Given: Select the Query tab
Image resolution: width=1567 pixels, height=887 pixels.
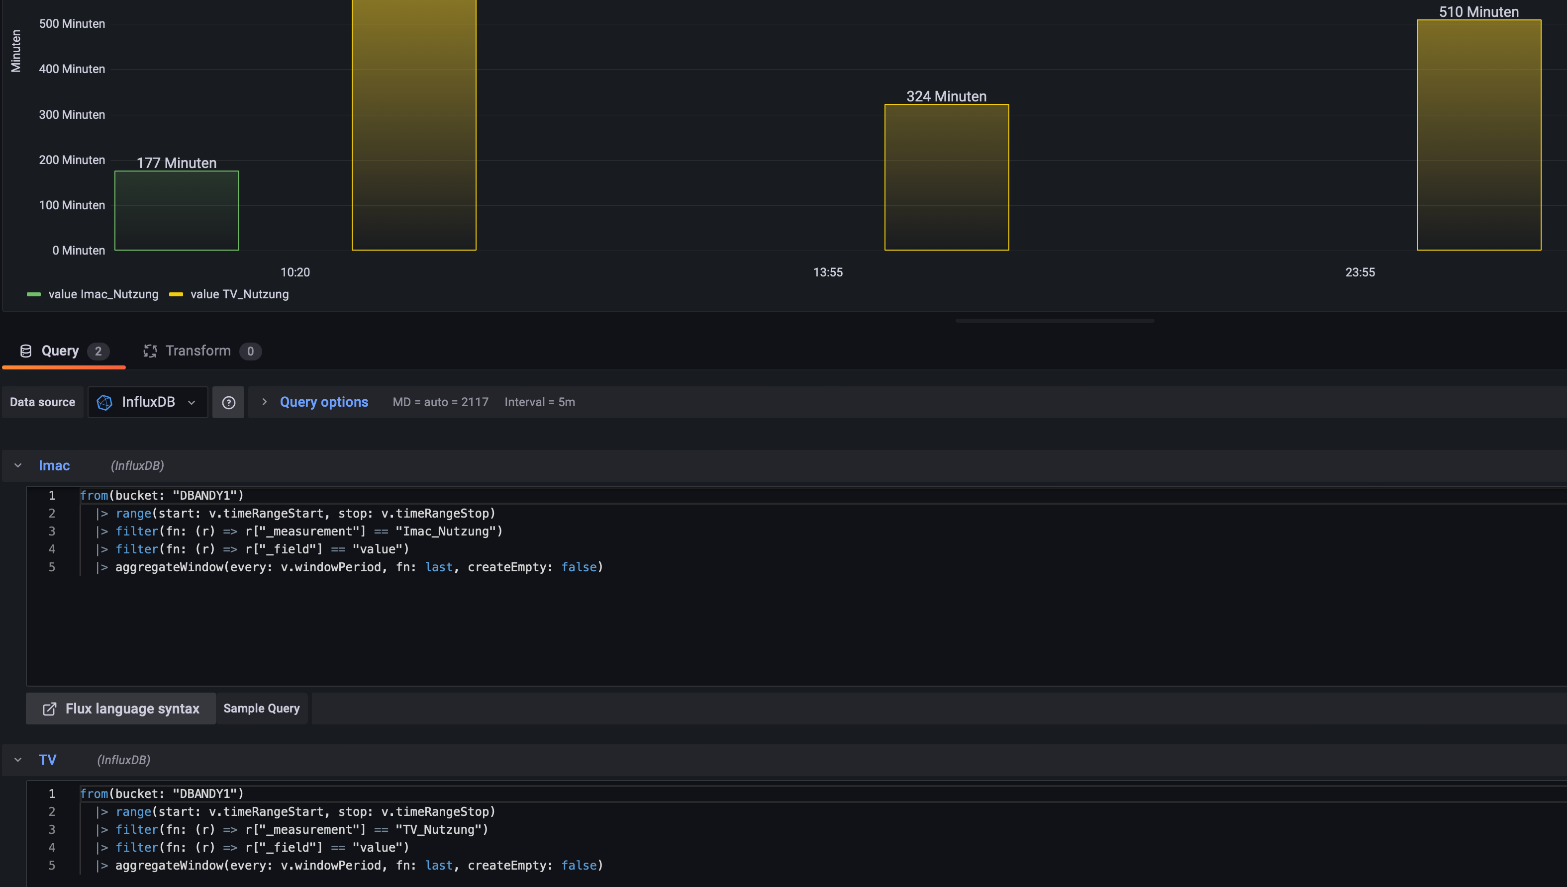Looking at the screenshot, I should pos(60,351).
